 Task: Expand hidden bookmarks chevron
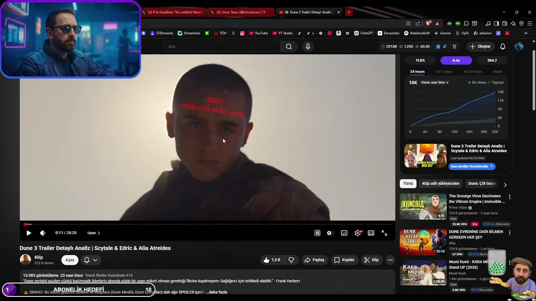(526, 33)
